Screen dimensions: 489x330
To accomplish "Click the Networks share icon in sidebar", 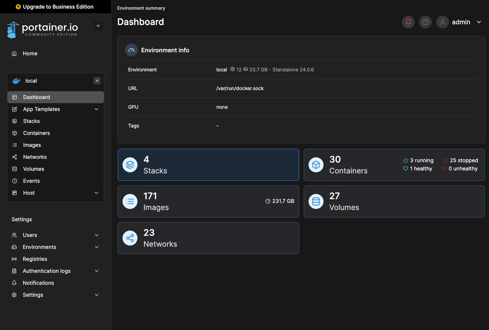I will 15,157.
